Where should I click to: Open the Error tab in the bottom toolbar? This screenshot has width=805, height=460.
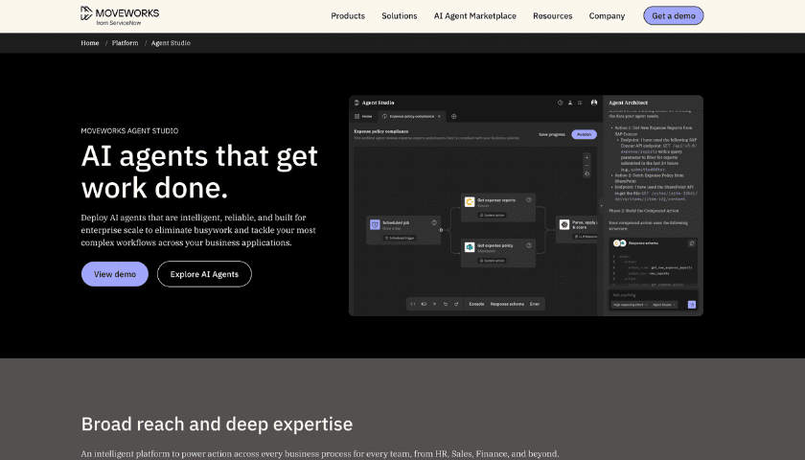coord(535,304)
